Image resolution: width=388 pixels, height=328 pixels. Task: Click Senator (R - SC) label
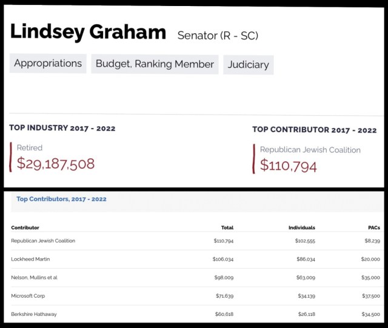pos(218,35)
